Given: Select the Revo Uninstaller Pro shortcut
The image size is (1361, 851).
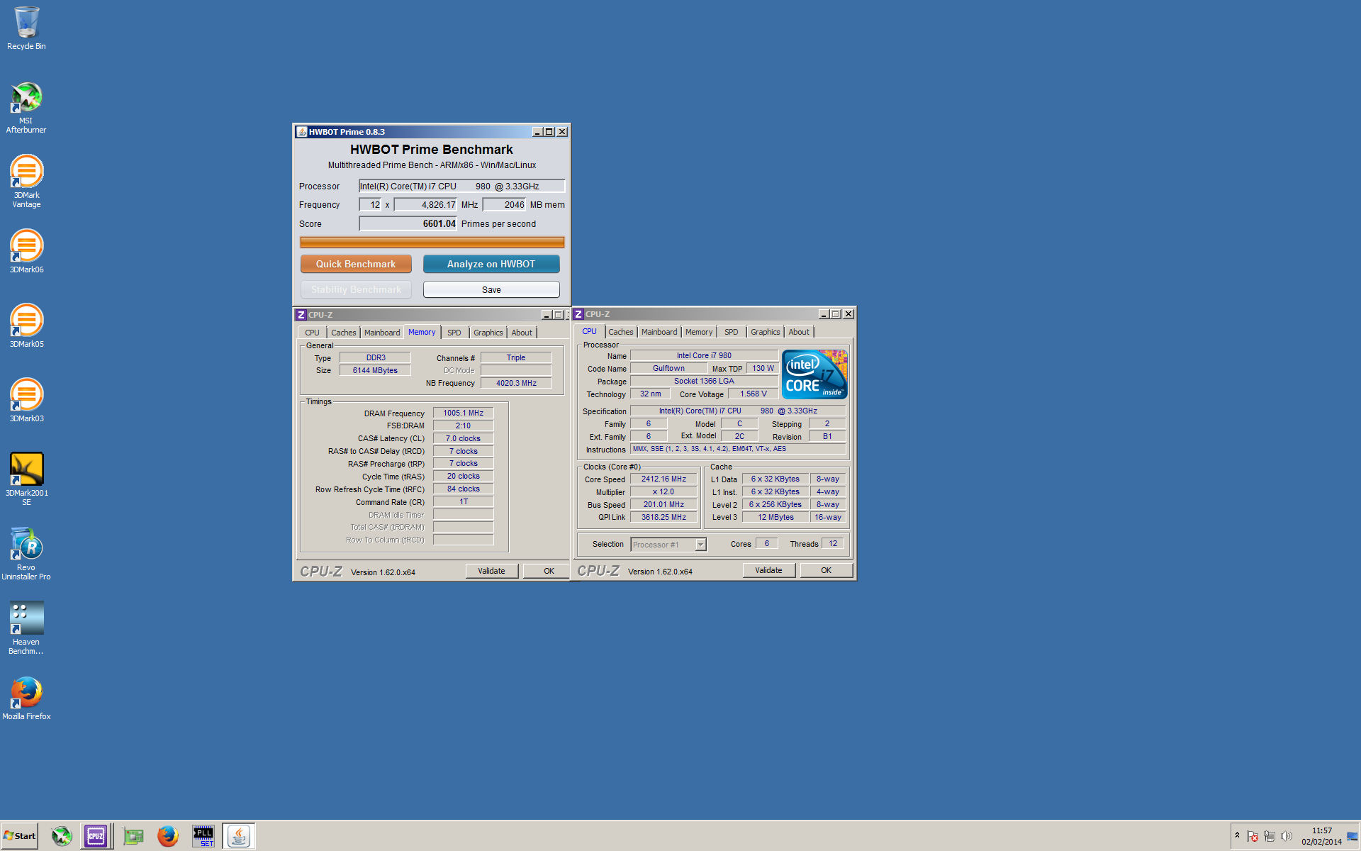Looking at the screenshot, I should 26,553.
